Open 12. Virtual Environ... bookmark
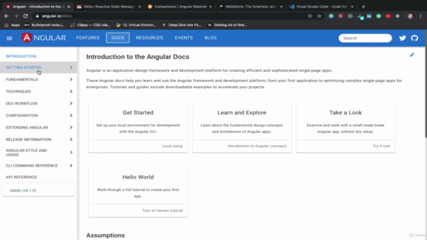The width and height of the screenshot is (427, 240). click(136, 25)
